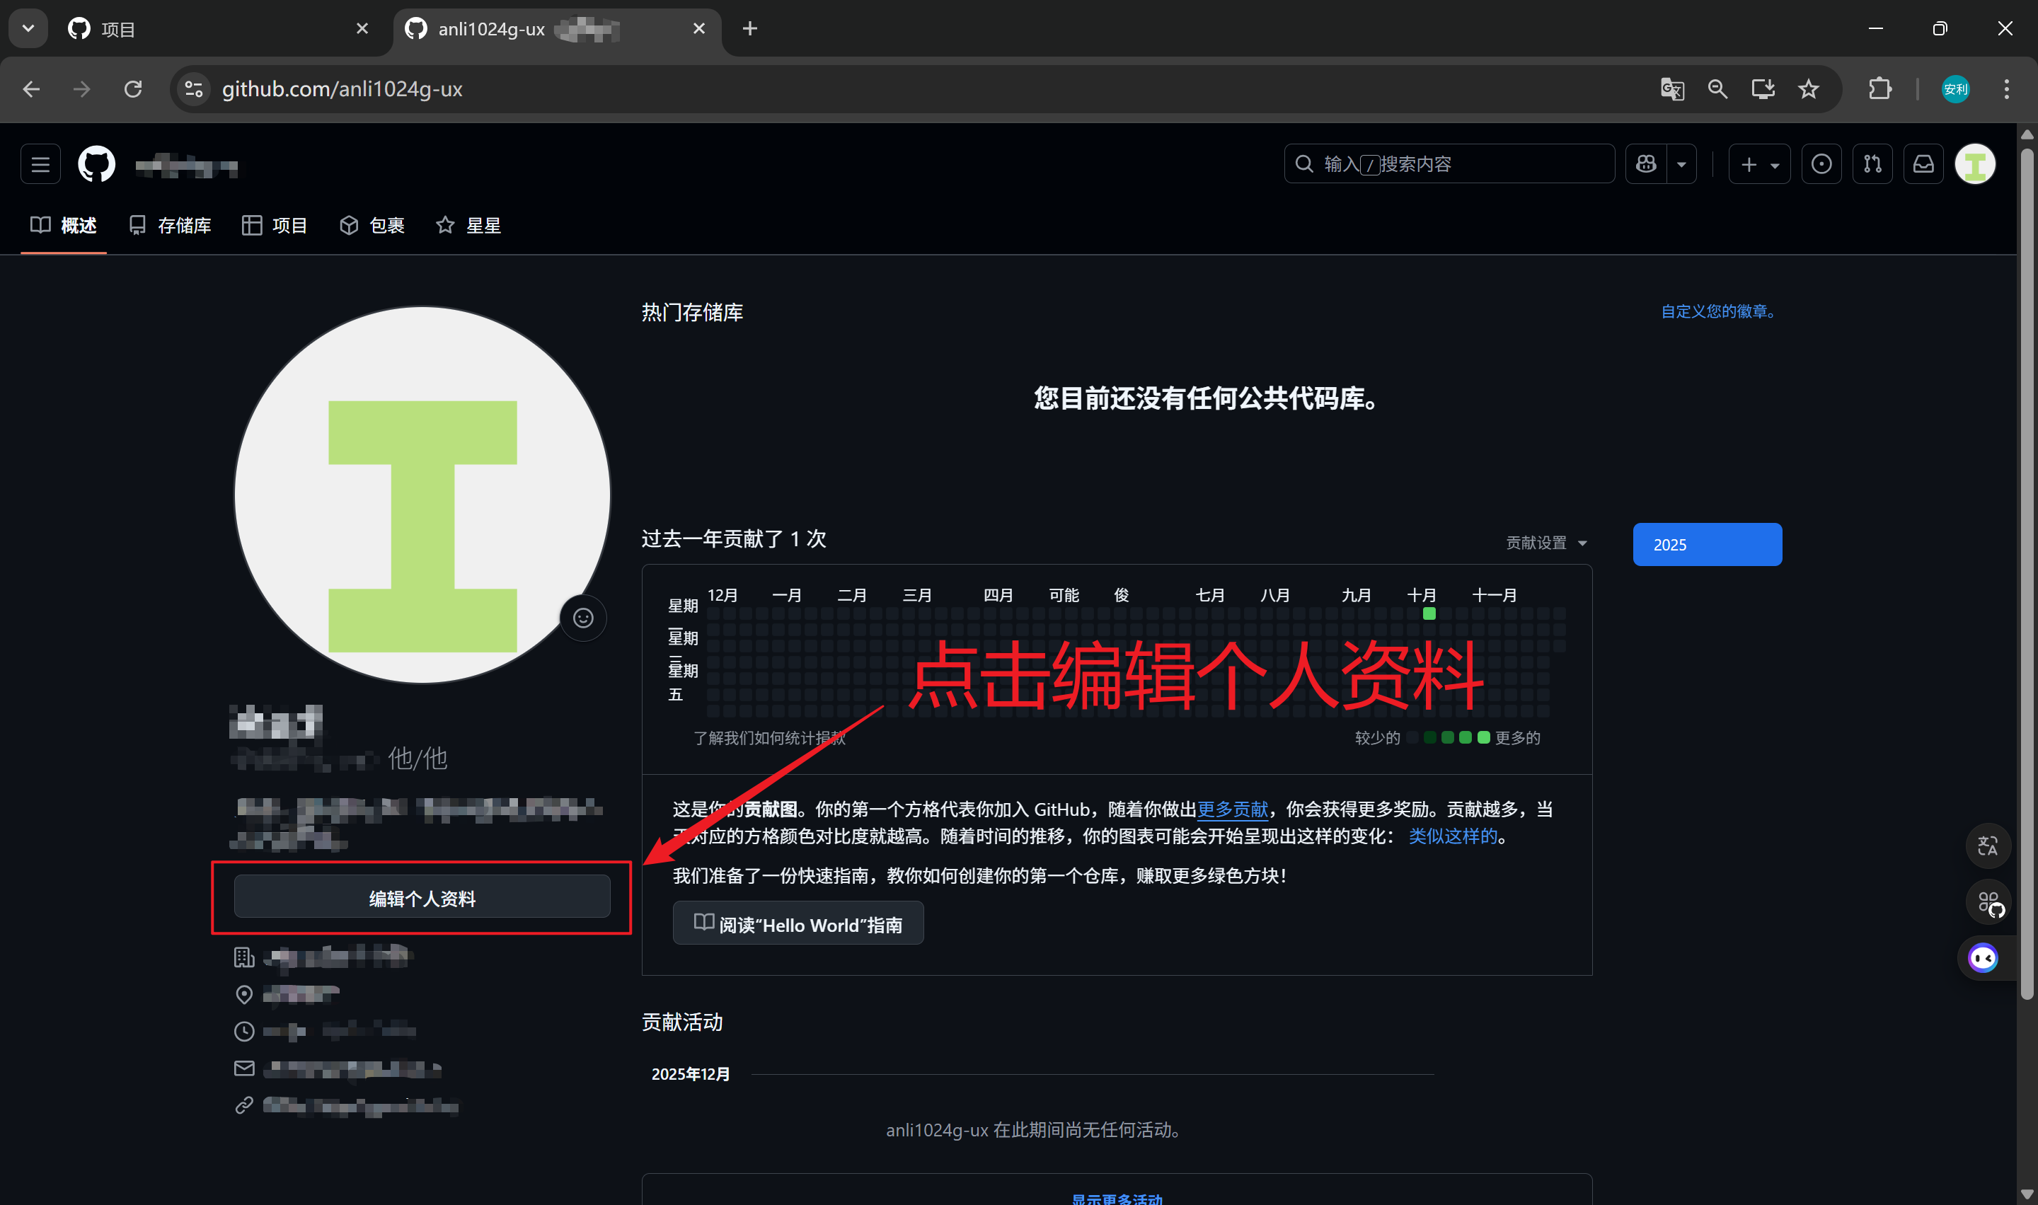Image resolution: width=2038 pixels, height=1205 pixels.
Task: Select the 2025 year button
Action: pos(1707,545)
